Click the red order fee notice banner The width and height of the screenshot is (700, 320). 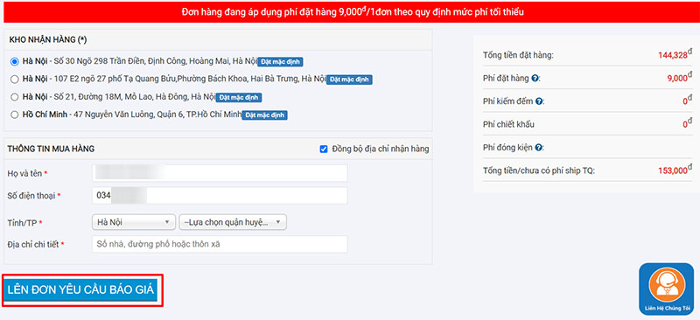pyautogui.click(x=353, y=12)
